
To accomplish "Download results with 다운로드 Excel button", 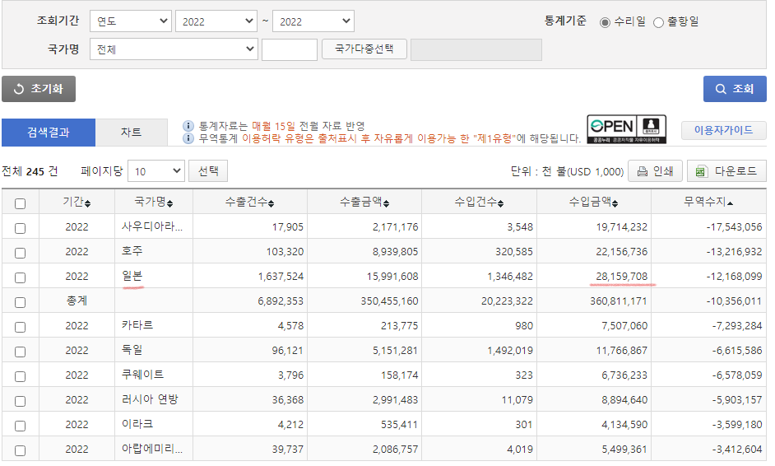I will [726, 171].
